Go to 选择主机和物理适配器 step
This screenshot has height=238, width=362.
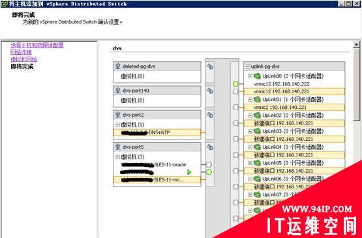click(x=37, y=45)
